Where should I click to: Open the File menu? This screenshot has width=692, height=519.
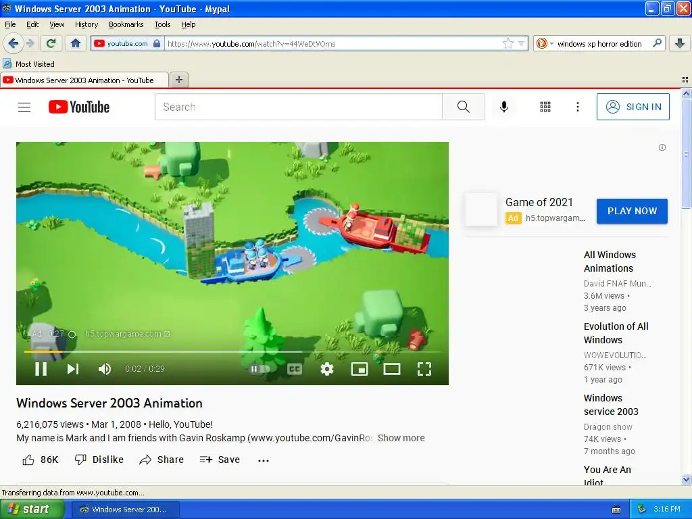10,24
